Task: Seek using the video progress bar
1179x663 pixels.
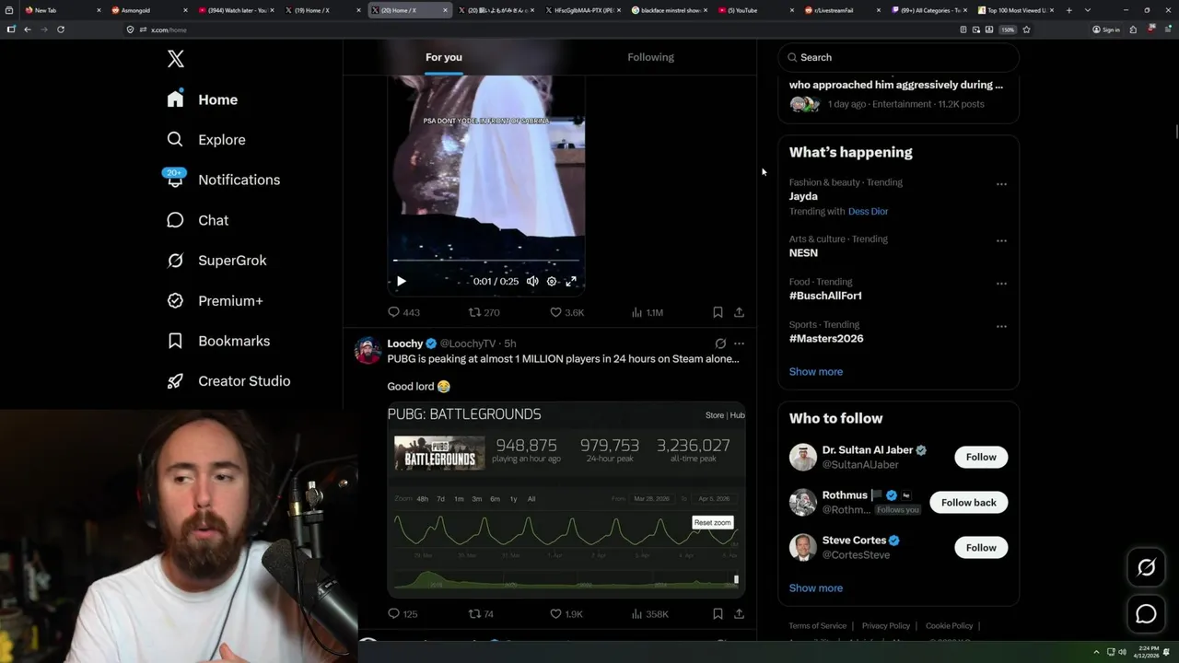Action: 486,262
